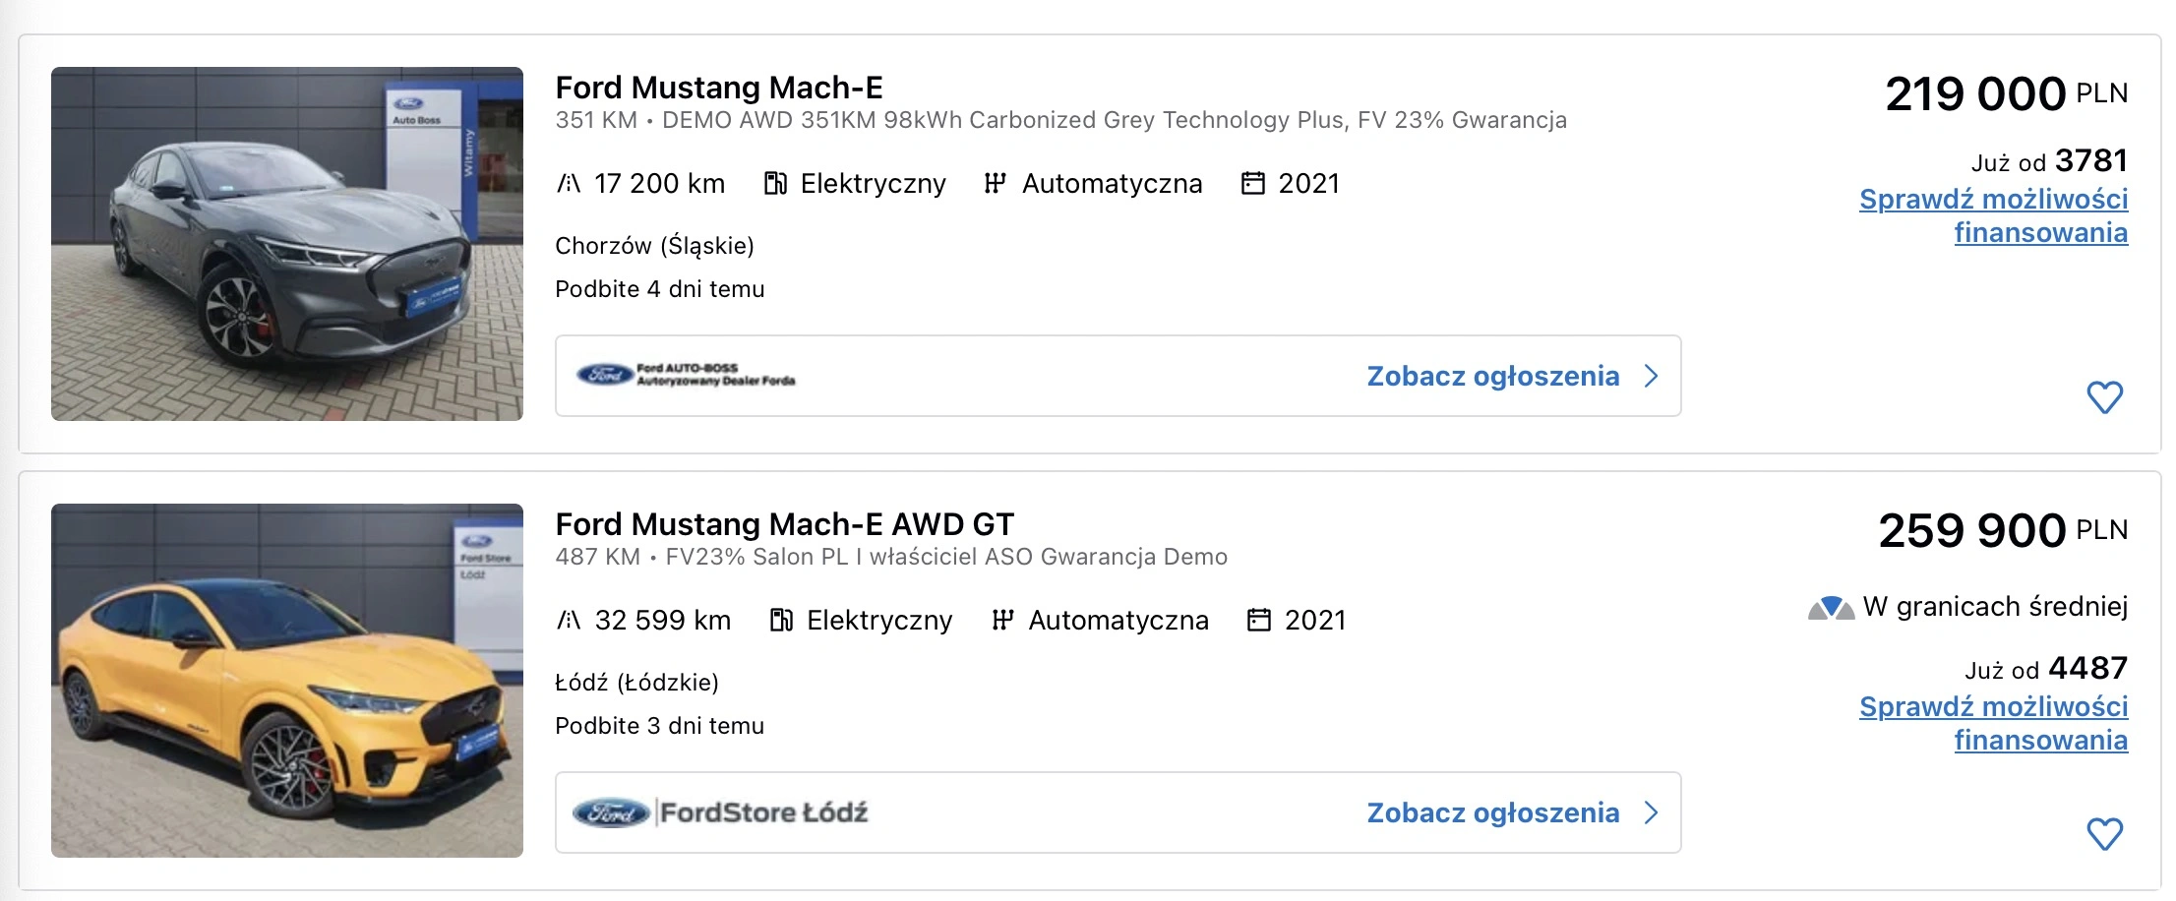Click the mileage icon next to 32 599 km
Image resolution: width=2176 pixels, height=901 pixels.
coord(569,621)
